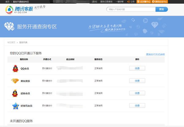Click the diamond icon in the blue banner

[x=9, y=26]
